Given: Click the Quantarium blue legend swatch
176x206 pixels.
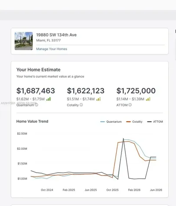Looking at the screenshot, I should click(x=102, y=122).
